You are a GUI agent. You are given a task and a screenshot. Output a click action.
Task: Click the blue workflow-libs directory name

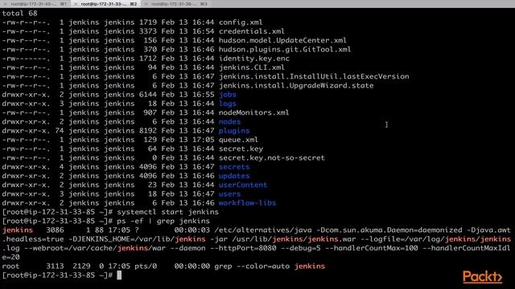pyautogui.click(x=247, y=203)
